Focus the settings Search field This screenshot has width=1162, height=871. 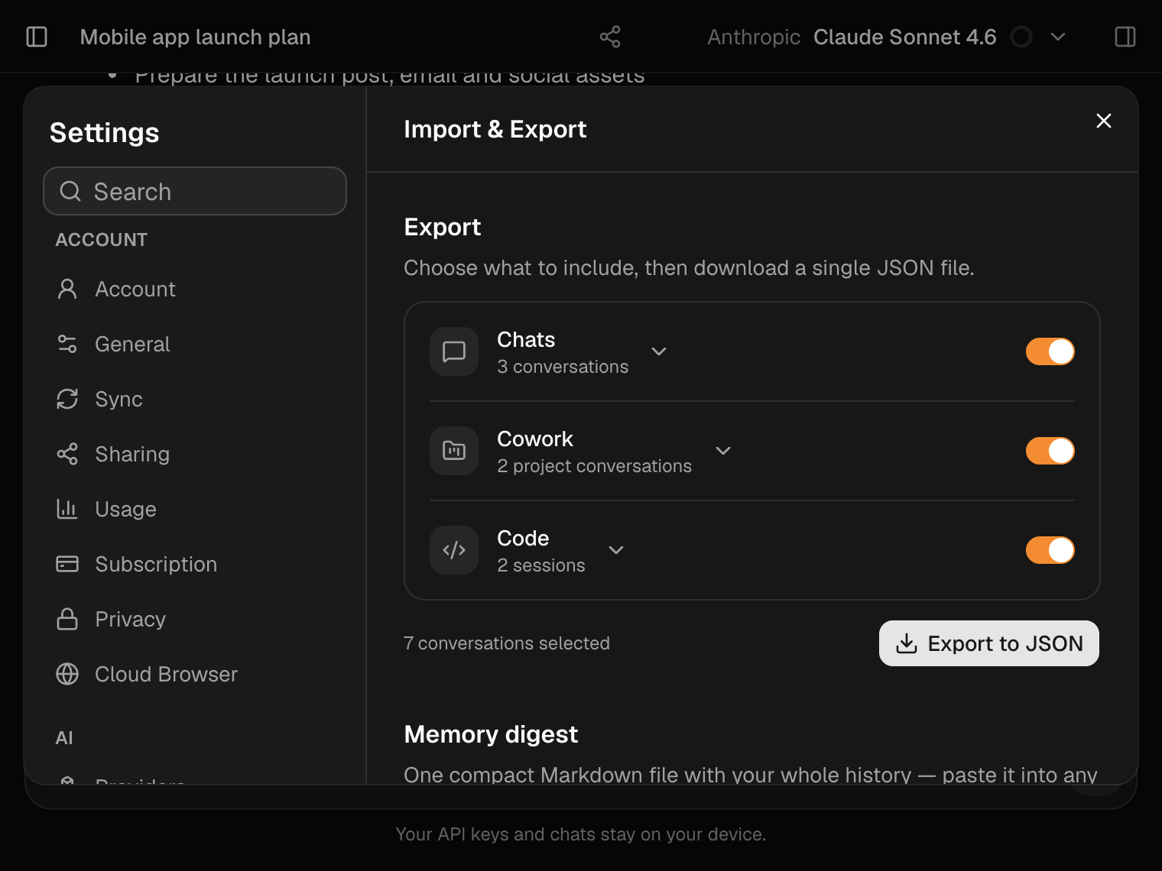pyautogui.click(x=195, y=191)
